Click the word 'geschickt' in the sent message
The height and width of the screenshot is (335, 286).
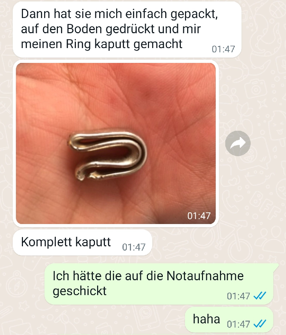[79, 291]
